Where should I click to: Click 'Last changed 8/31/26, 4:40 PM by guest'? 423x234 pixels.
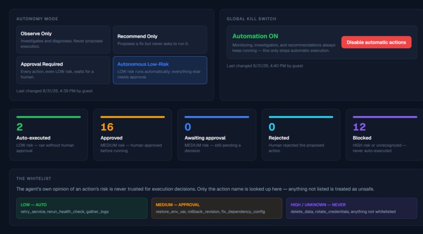(265, 66)
